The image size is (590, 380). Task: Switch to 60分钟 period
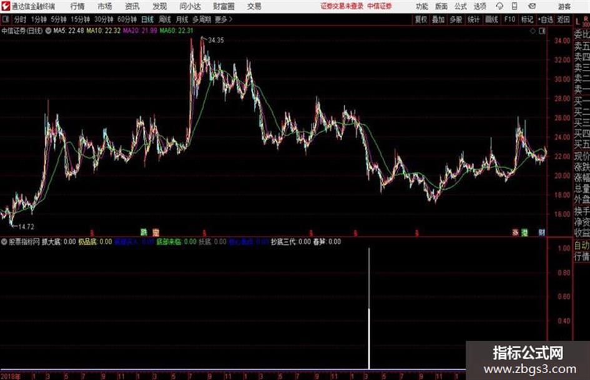pos(127,19)
